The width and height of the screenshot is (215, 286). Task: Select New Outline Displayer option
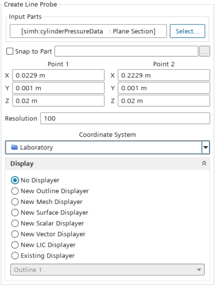pos(15,191)
